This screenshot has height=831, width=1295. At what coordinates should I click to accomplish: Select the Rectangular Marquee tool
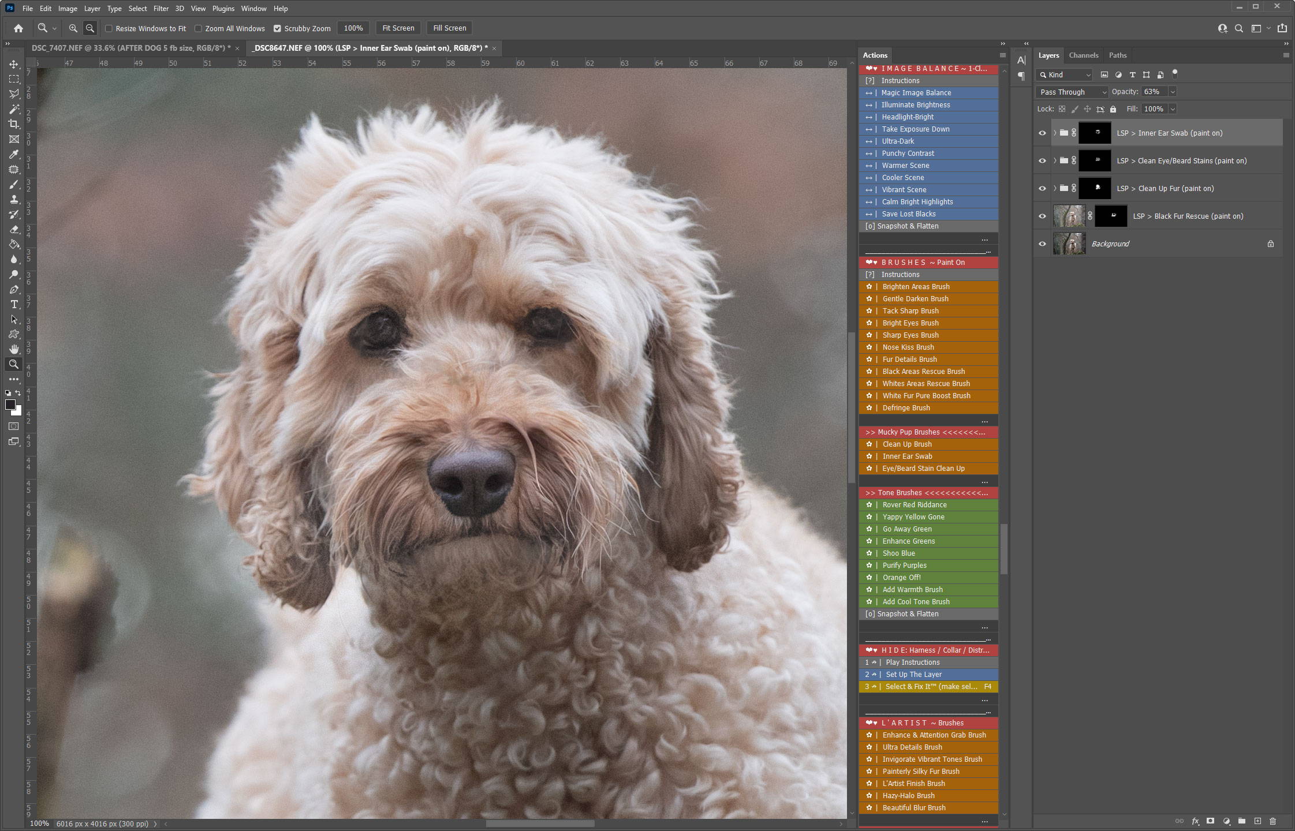tap(14, 79)
